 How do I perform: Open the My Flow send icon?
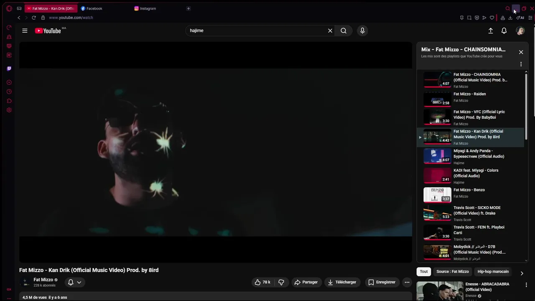(484, 18)
